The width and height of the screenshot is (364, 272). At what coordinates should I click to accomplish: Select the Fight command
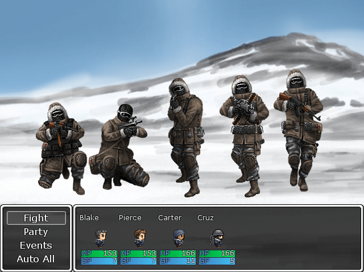click(x=36, y=218)
